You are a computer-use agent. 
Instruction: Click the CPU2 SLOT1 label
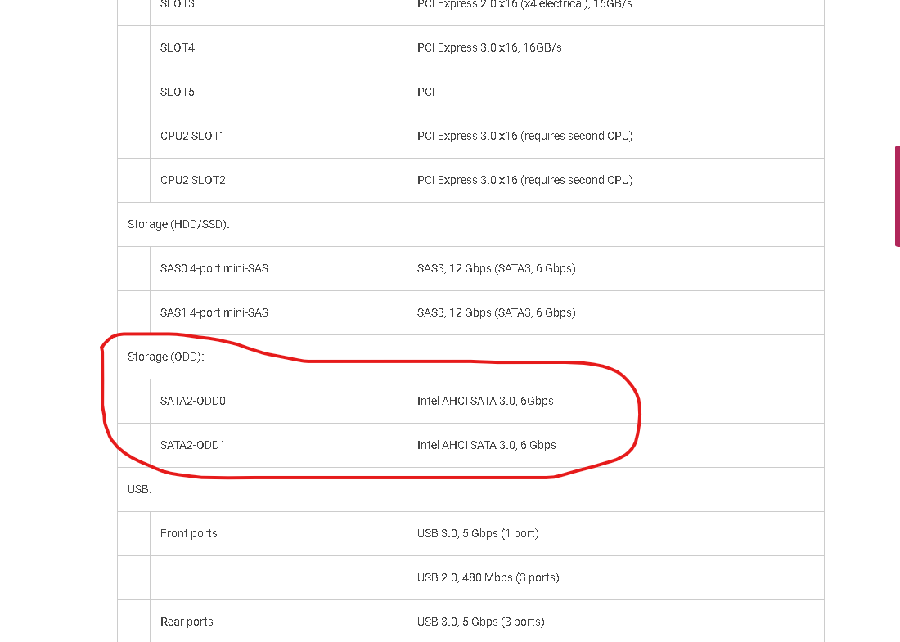click(x=192, y=136)
